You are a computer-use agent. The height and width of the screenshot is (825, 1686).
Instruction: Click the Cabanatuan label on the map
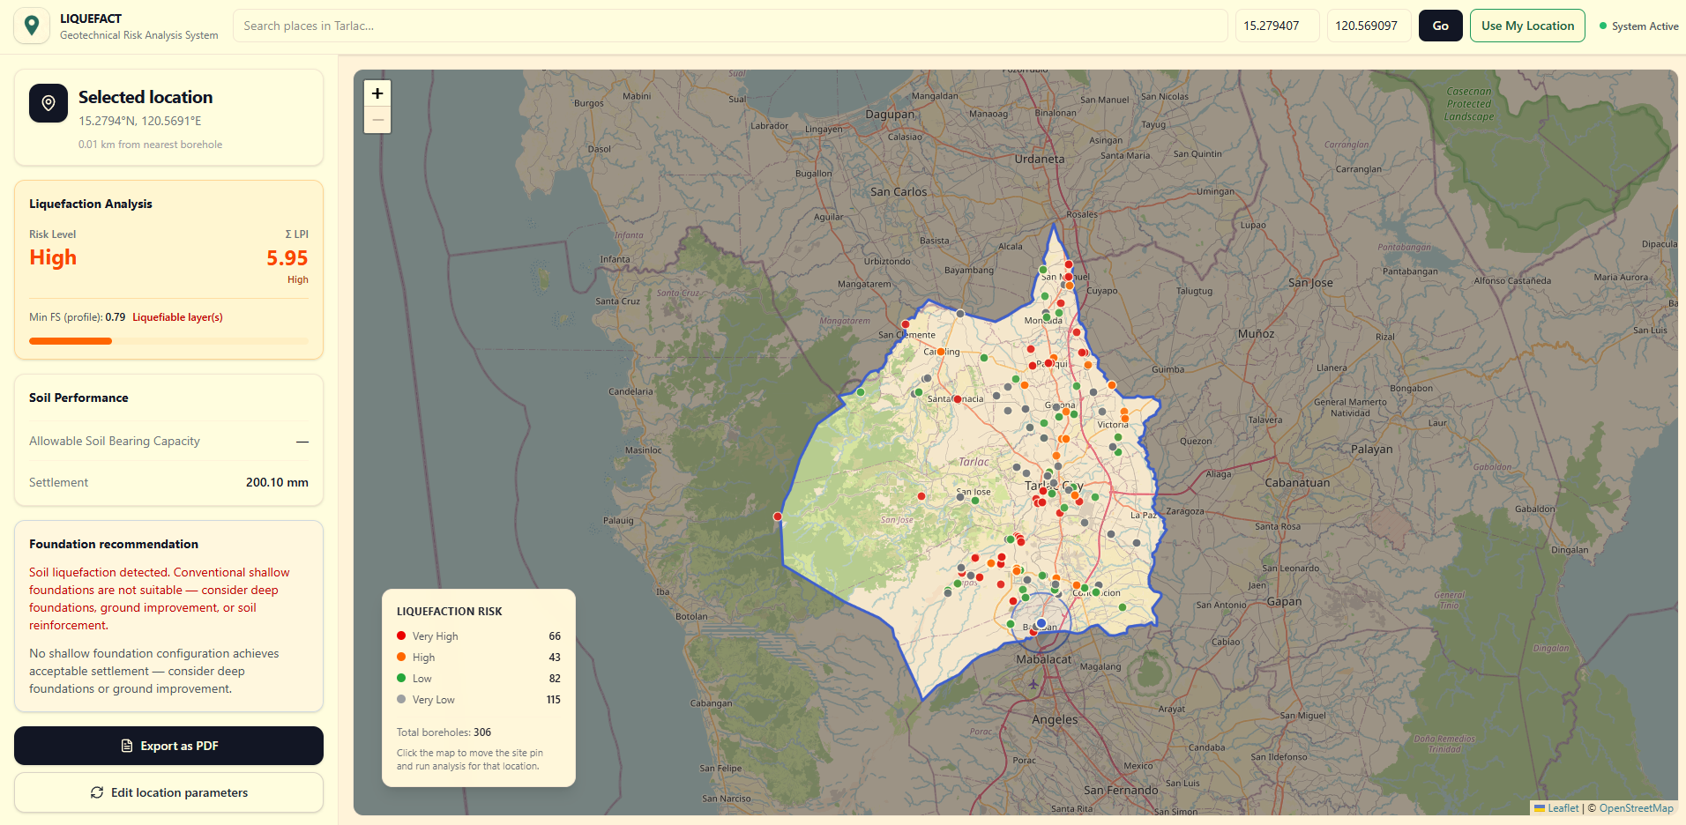[1297, 483]
